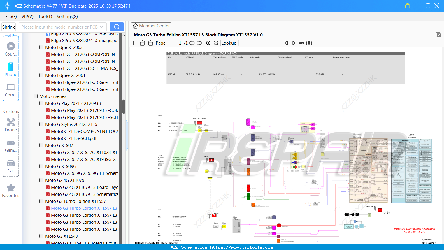This screenshot has height=250, width=444.
Task: Open the Settings(S) menu
Action: pyautogui.click(x=67, y=17)
